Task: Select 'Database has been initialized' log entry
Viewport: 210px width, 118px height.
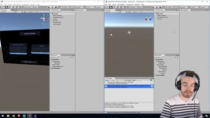Action: (x=129, y=83)
